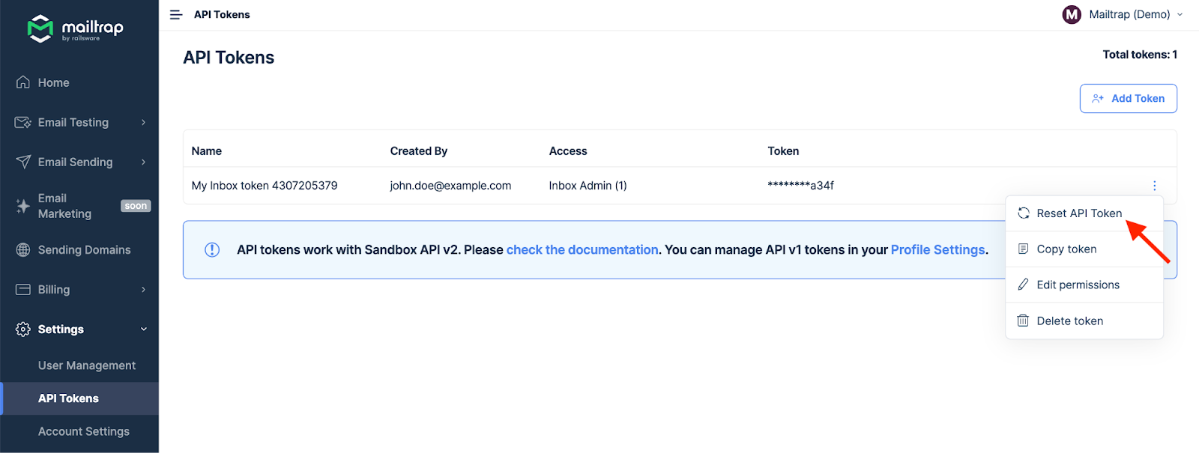Image resolution: width=1199 pixels, height=453 pixels.
Task: Click the Mailtrap logo in sidebar
Action: (x=75, y=28)
